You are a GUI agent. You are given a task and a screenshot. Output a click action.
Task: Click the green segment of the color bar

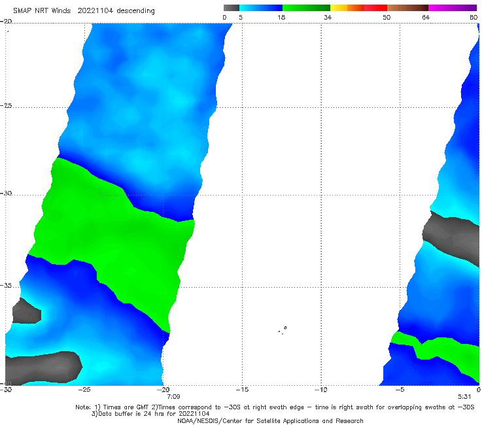coord(306,8)
